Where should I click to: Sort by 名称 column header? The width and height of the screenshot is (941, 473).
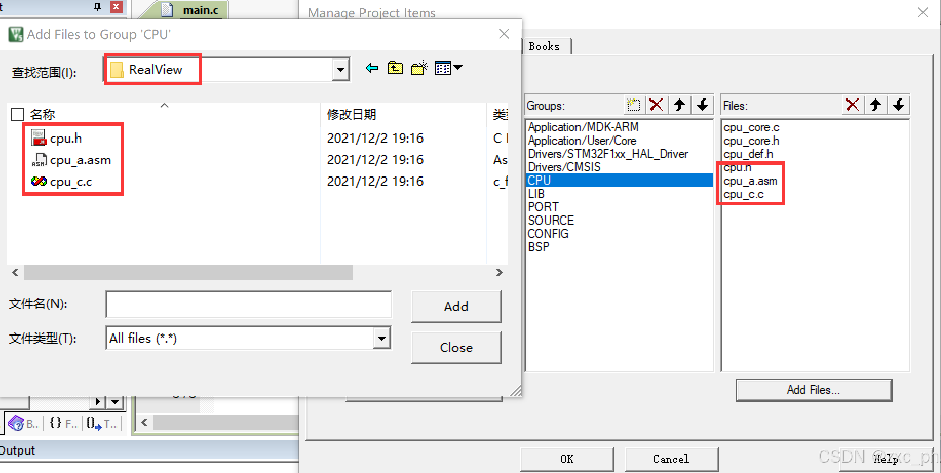pyautogui.click(x=43, y=114)
